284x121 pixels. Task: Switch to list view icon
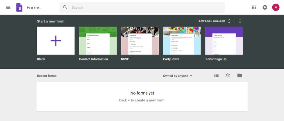click(x=217, y=75)
